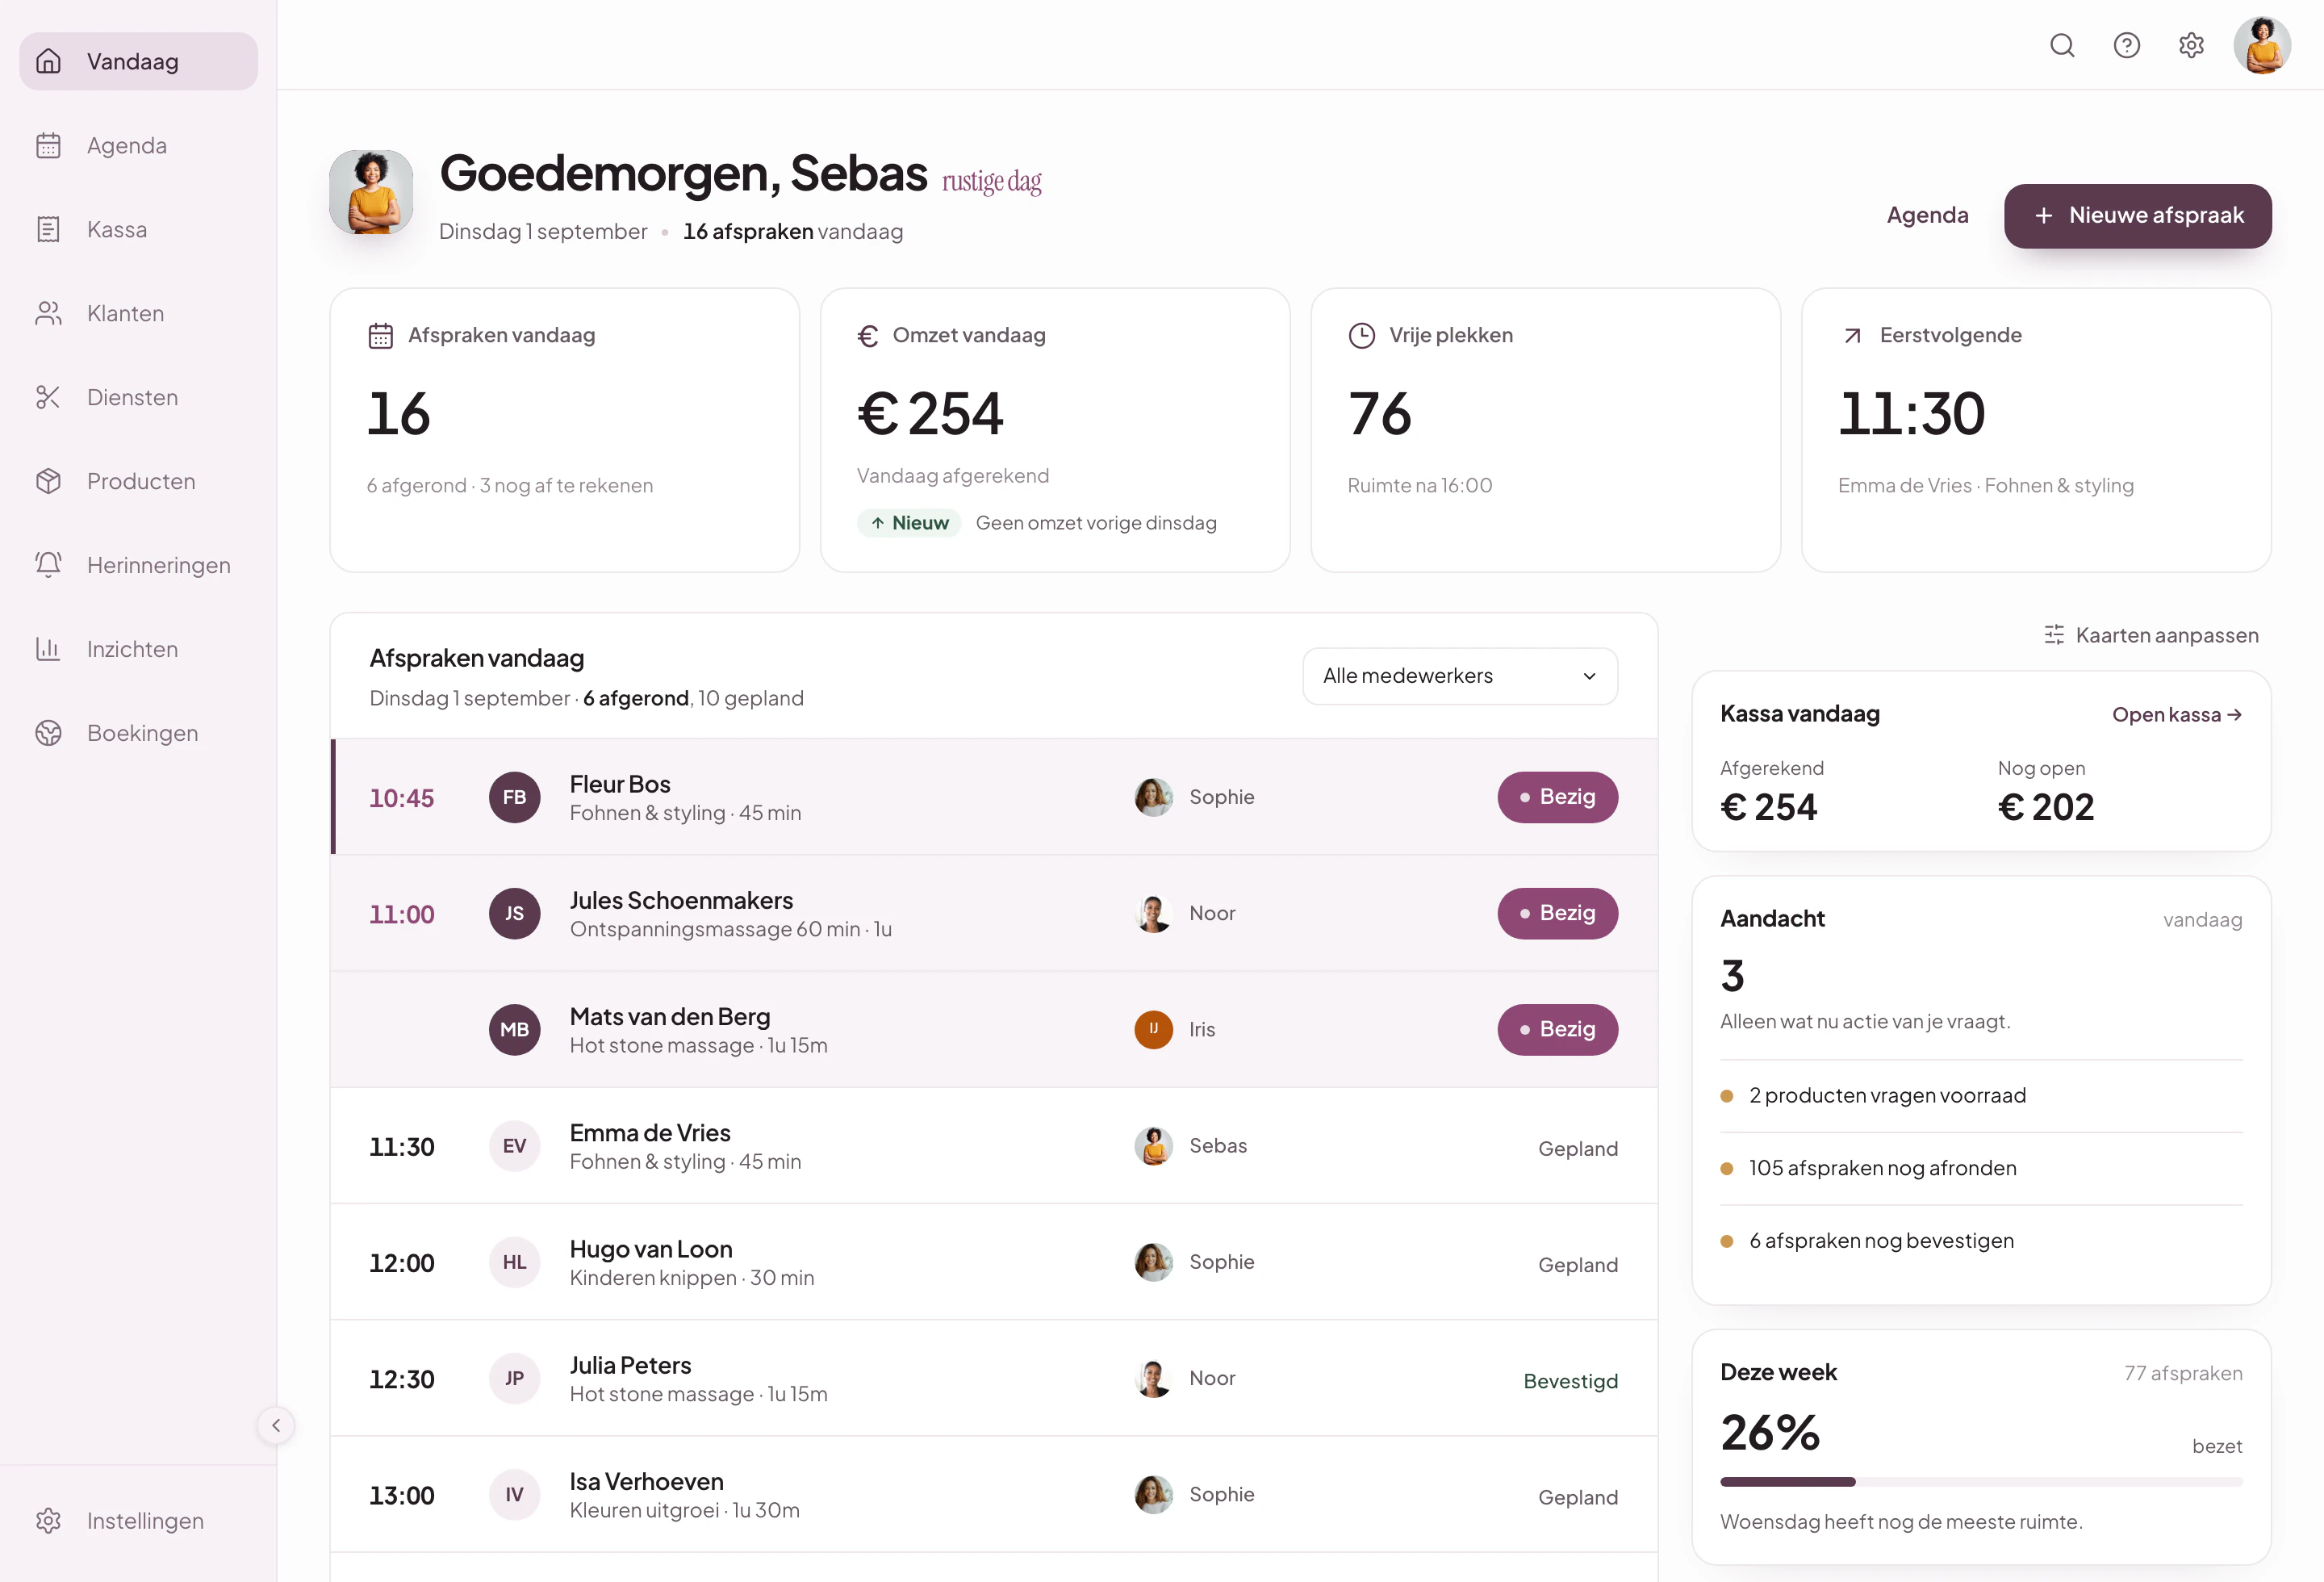Go to Diensten in sidebar menu
This screenshot has height=1582, width=2324.
tap(138, 397)
